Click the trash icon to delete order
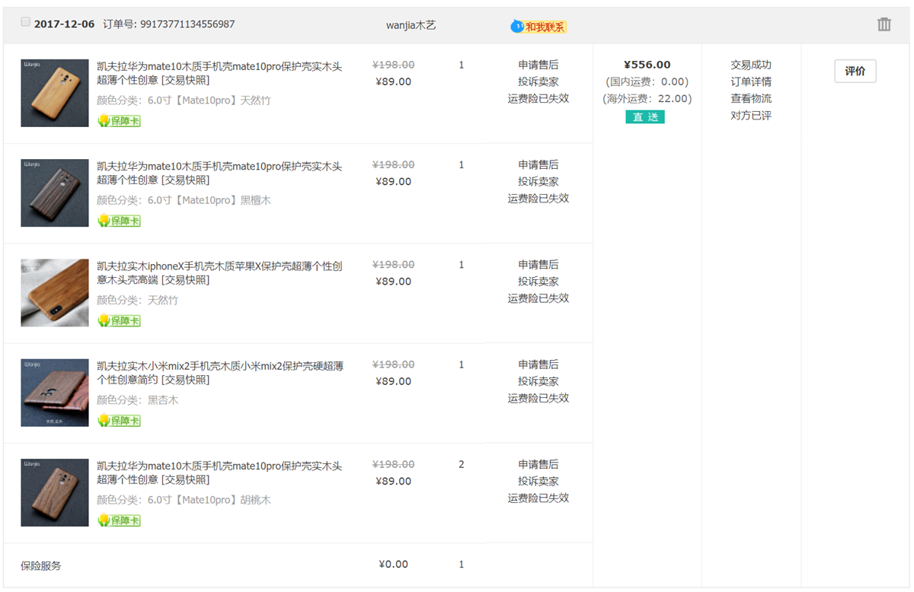This screenshot has height=592, width=914. 884,24
